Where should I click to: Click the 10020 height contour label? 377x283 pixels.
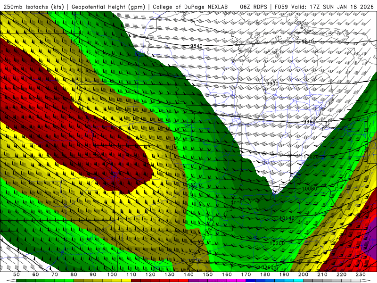pyautogui.click(x=311, y=157)
